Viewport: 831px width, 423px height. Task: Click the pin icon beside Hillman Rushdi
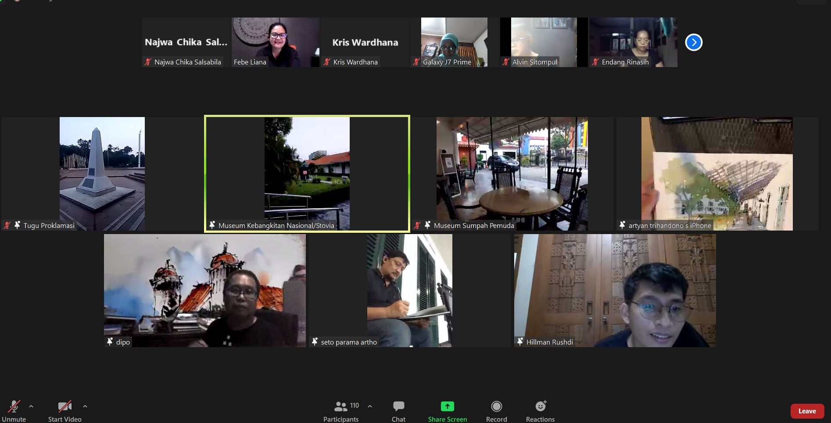(x=520, y=341)
